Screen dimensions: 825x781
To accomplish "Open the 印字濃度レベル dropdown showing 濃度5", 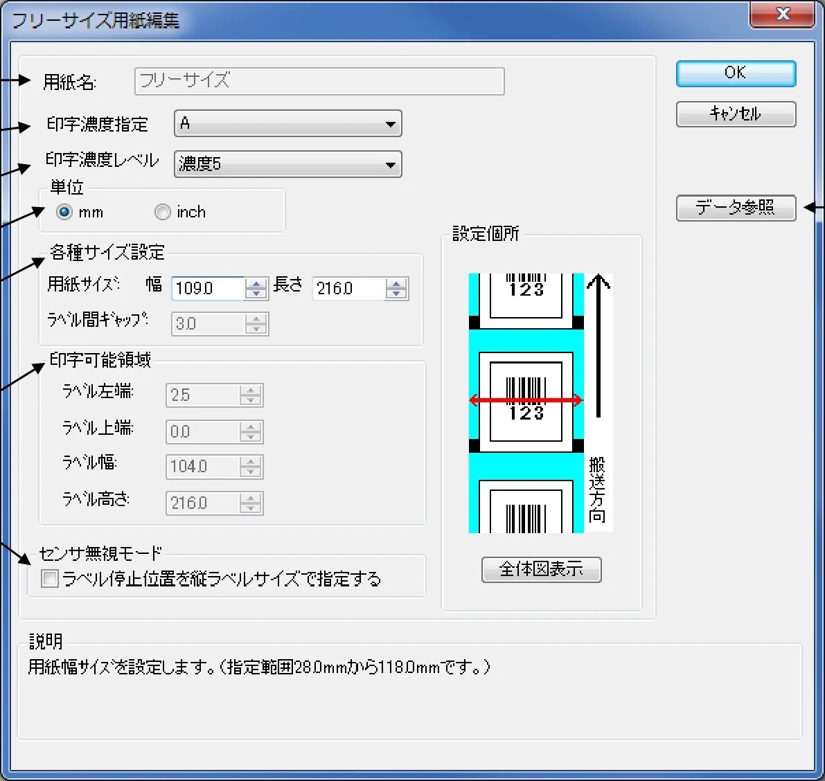I will 287,164.
